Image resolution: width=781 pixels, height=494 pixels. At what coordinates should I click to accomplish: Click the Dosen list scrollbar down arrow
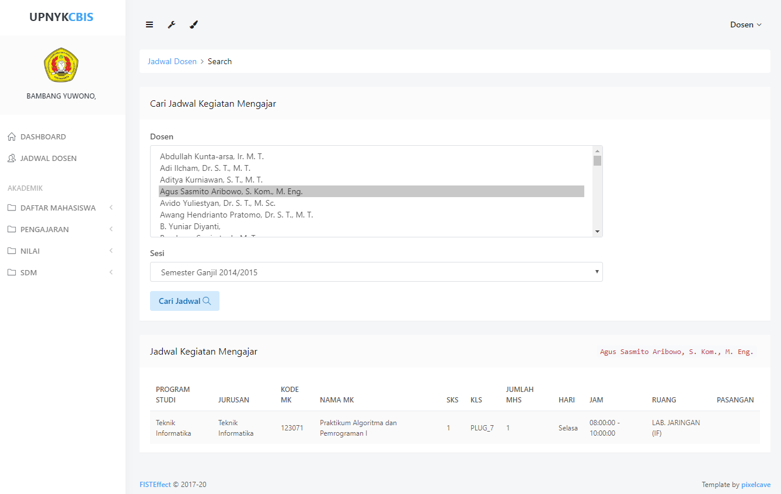click(x=597, y=232)
